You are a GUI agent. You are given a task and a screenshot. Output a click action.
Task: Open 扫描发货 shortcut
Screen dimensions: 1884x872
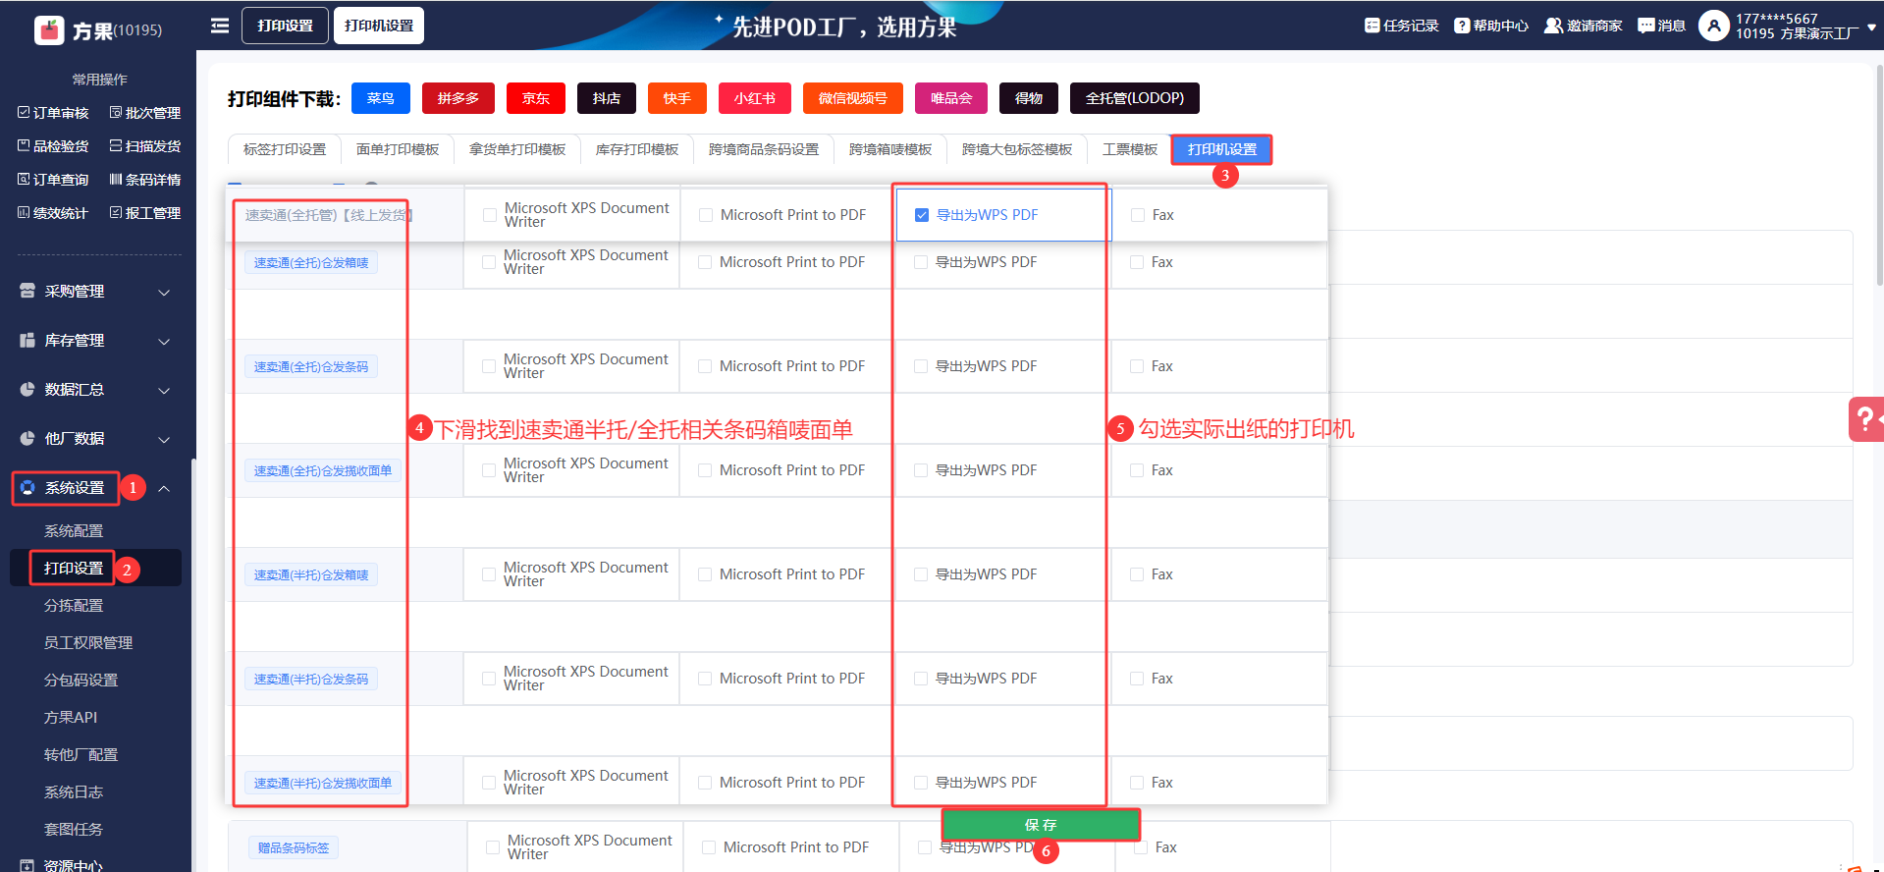[x=145, y=146]
